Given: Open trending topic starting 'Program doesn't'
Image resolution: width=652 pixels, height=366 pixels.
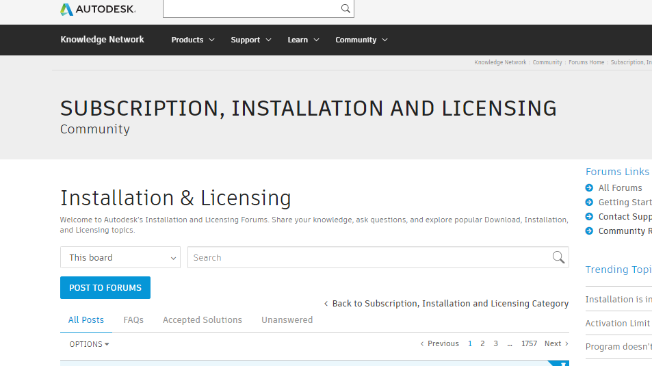Looking at the screenshot, I should 618,346.
